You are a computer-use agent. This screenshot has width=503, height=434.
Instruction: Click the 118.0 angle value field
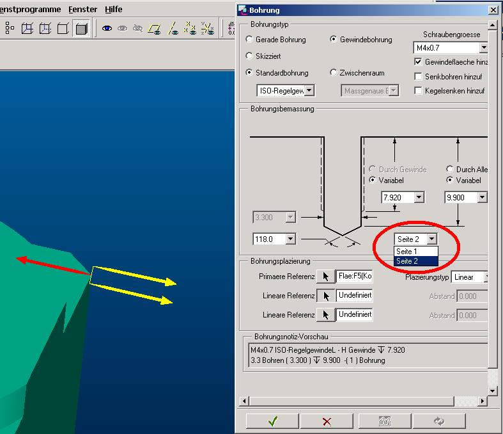point(270,239)
